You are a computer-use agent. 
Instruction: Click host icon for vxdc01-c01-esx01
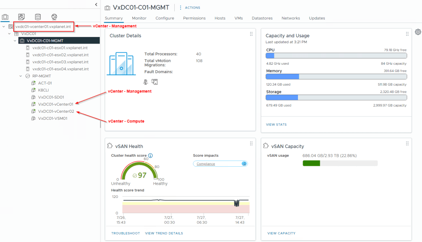point(28,48)
